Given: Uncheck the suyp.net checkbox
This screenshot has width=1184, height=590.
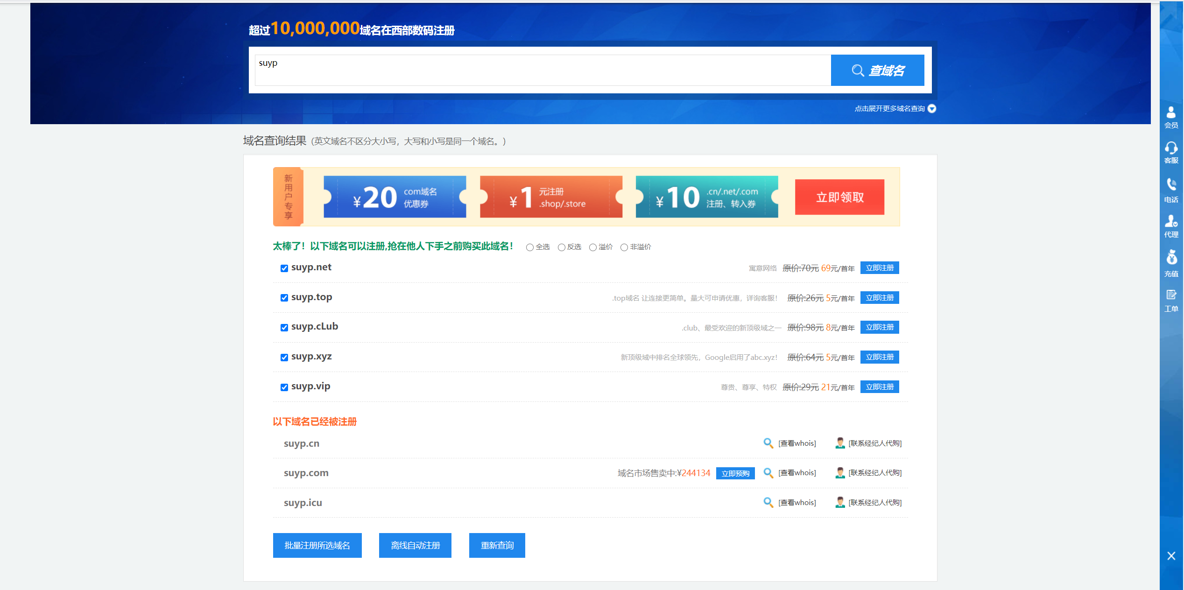Looking at the screenshot, I should (x=284, y=268).
